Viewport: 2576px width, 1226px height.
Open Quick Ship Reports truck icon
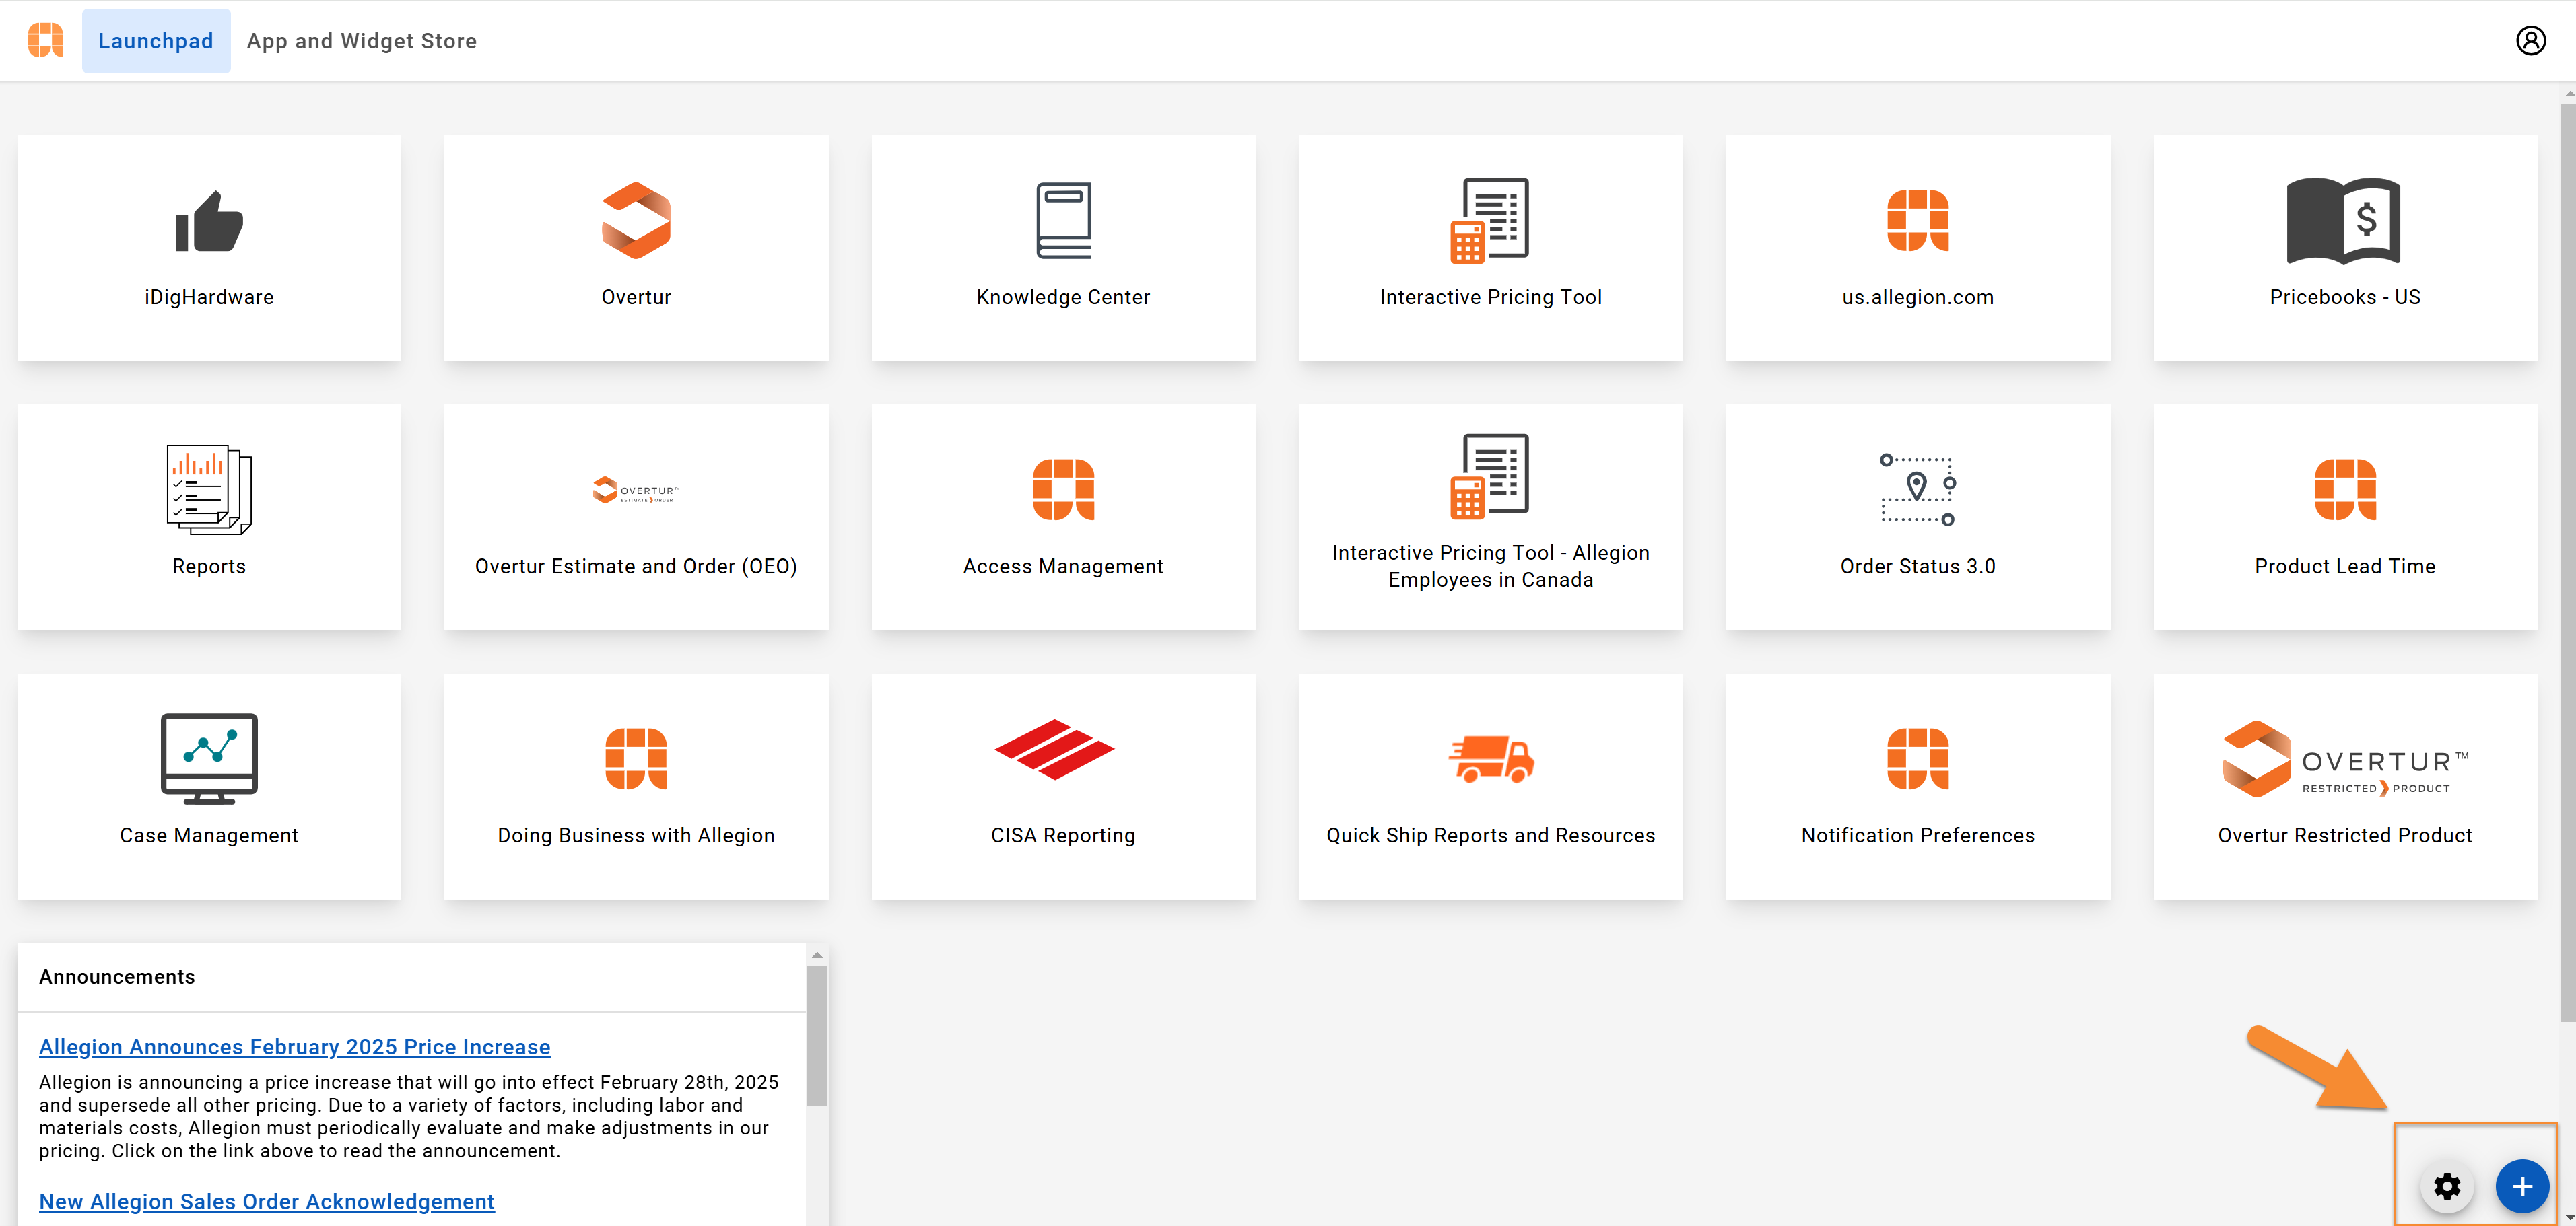pyautogui.click(x=1490, y=758)
